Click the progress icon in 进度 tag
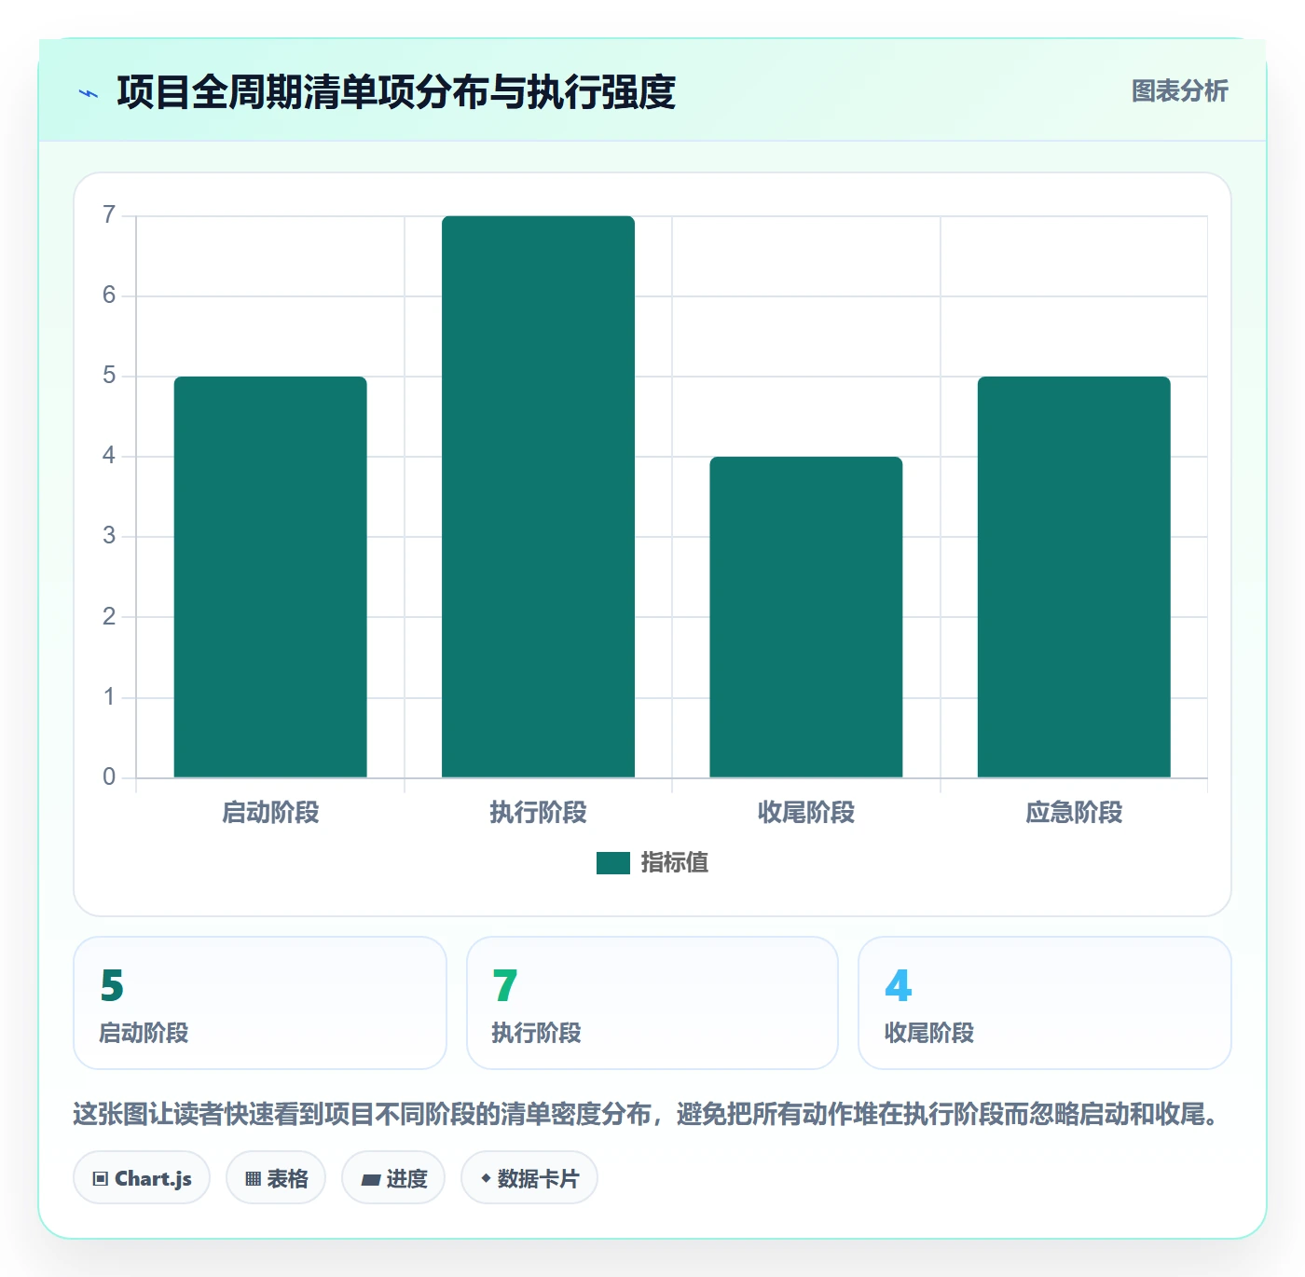This screenshot has height=1277, width=1305. 370,1180
